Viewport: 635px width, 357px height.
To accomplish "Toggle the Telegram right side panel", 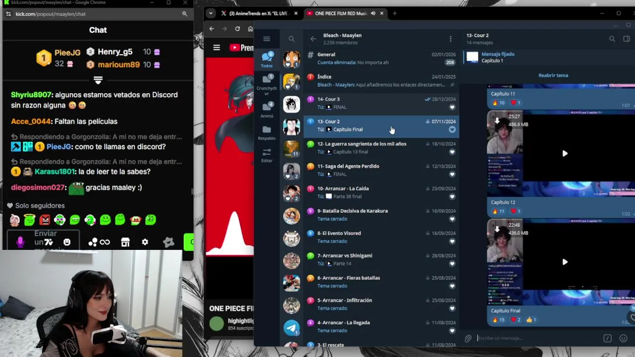I will (x=627, y=39).
